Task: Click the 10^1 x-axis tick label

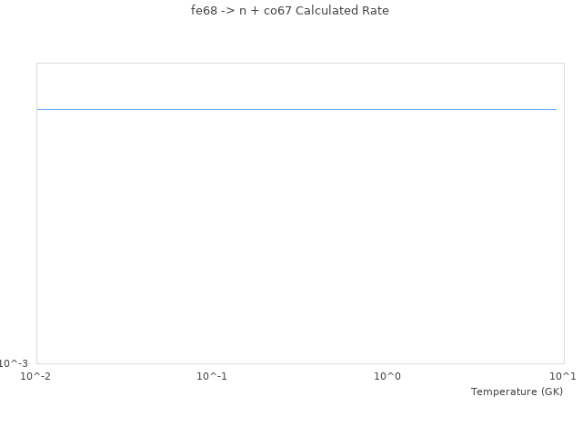Action: [562, 376]
